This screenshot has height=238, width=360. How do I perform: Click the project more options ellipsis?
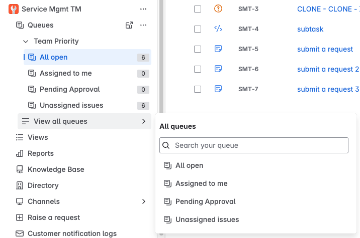[x=143, y=9]
